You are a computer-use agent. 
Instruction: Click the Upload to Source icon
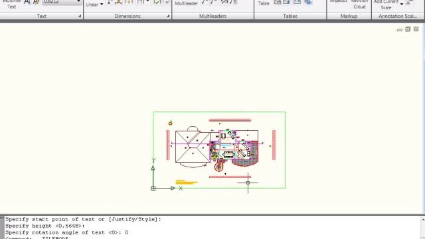coord(297,2)
